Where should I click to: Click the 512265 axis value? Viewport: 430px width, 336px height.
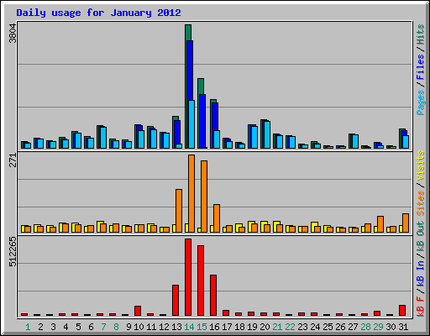pos(13,252)
